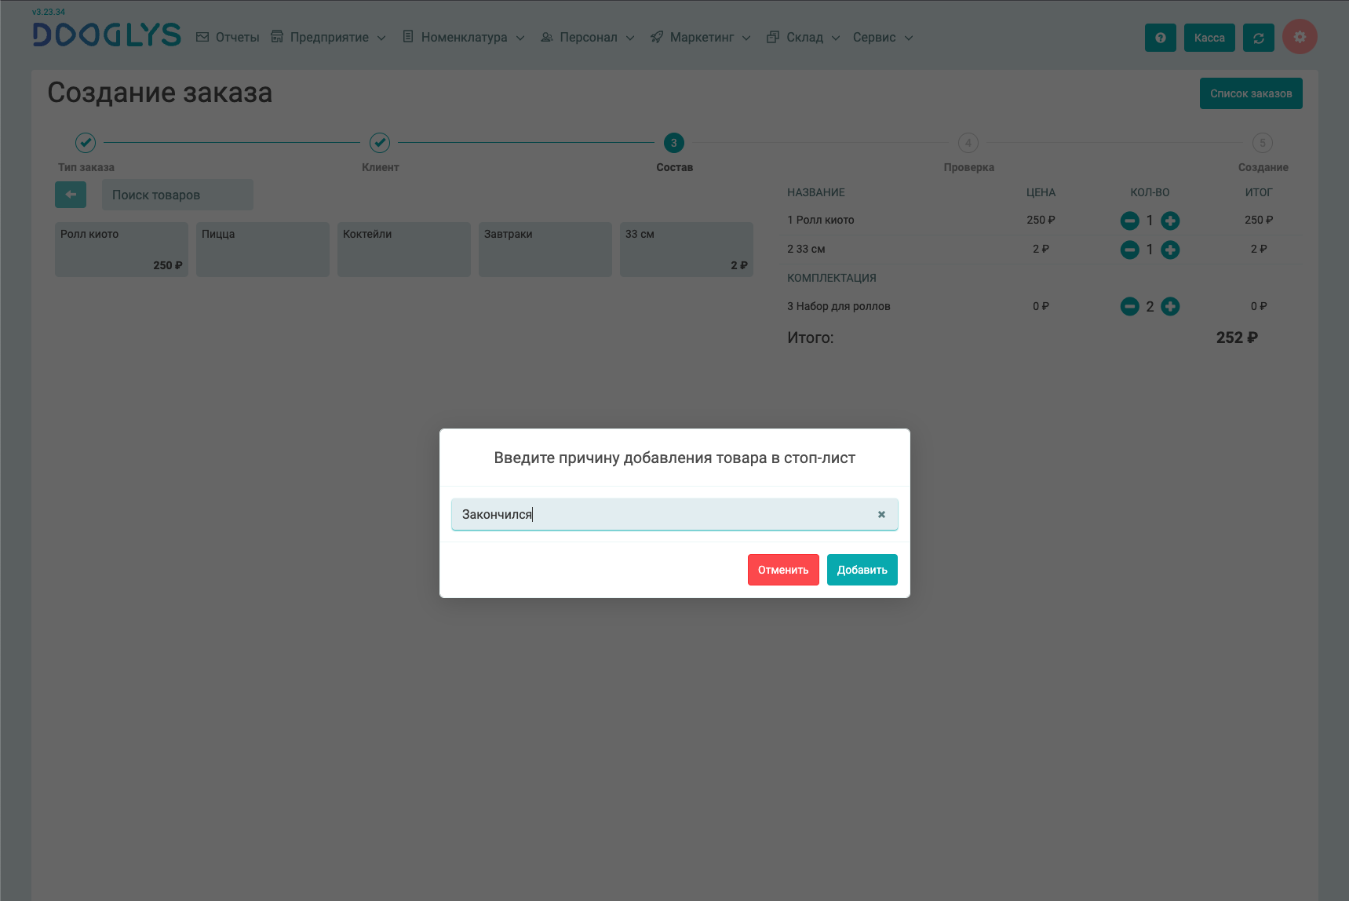The height and width of the screenshot is (901, 1349).
Task: Select the 33 см product tile
Action: [x=687, y=250]
